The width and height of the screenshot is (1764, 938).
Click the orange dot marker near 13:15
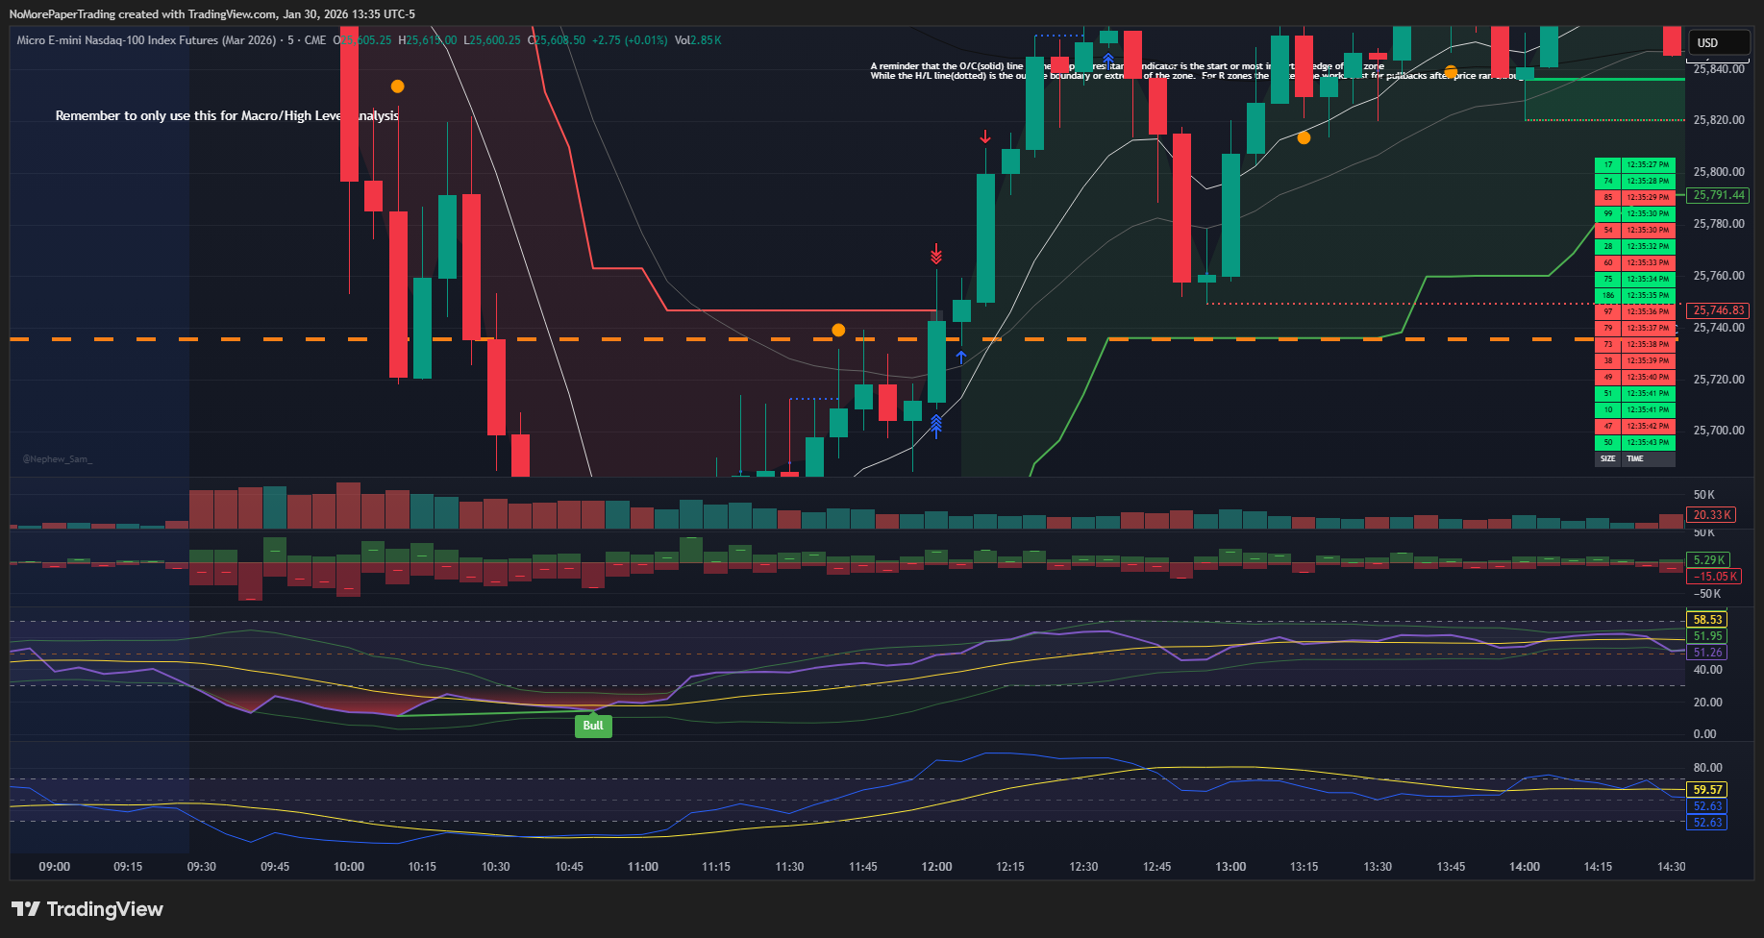coord(1304,137)
